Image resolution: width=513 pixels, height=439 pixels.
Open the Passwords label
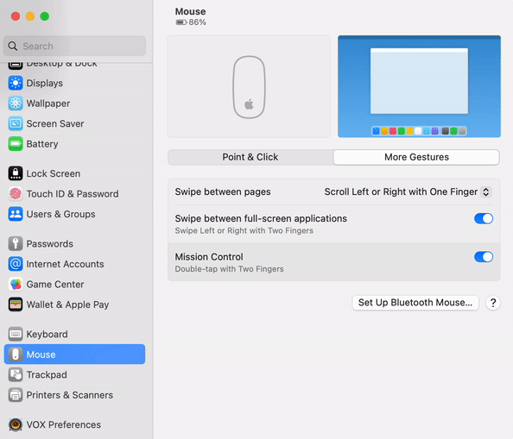point(50,244)
